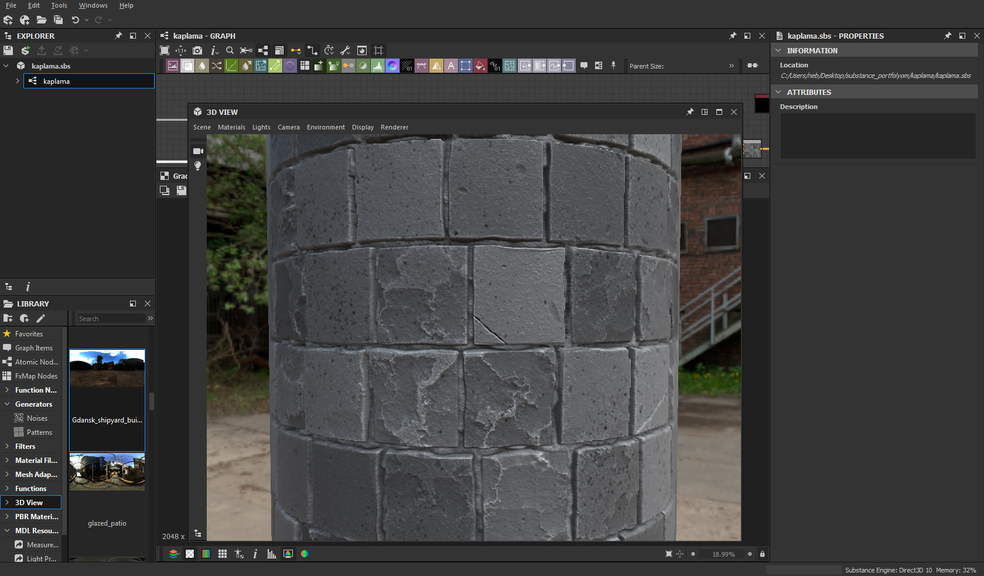
Task: Expand the kaplama graph in Explorer
Action: coord(16,81)
